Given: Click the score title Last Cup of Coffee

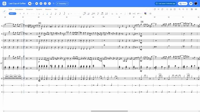Looking at the screenshot, I should 17,3.
